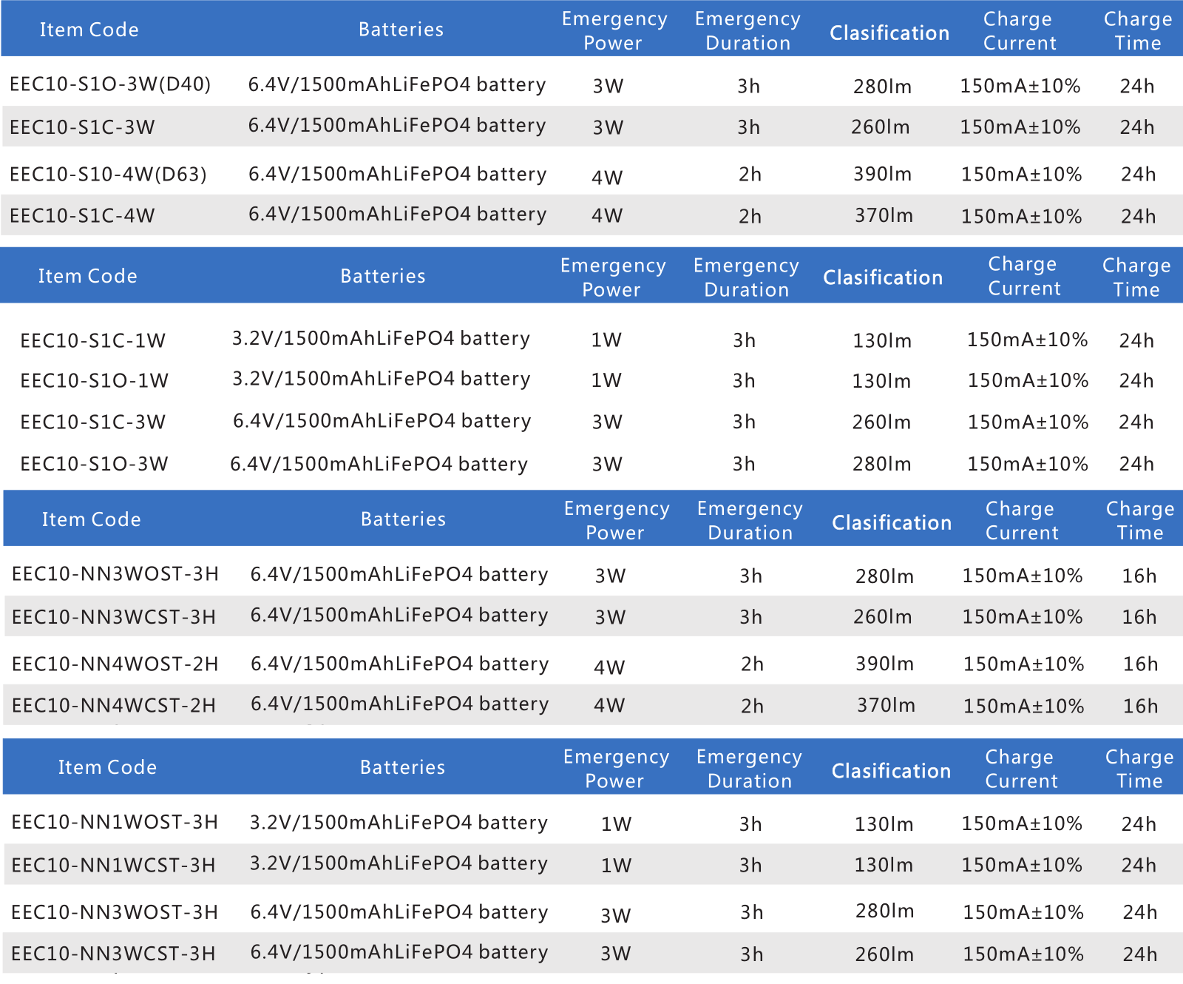Click 16h charge time in EEC10-NN4WOST-2H row

click(1140, 664)
